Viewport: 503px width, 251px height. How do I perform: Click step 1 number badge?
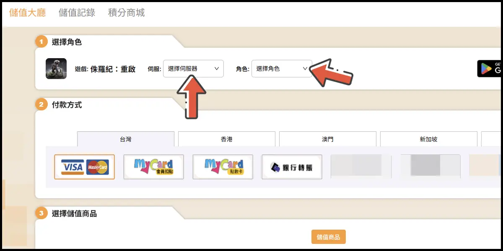pyautogui.click(x=41, y=42)
